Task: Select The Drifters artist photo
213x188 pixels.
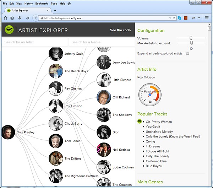Action: pos(56,159)
